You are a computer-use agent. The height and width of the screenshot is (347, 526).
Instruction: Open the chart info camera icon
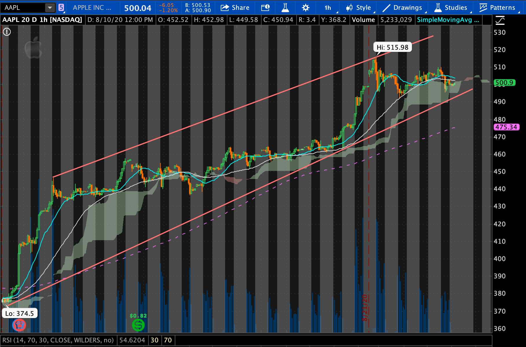pos(265,8)
